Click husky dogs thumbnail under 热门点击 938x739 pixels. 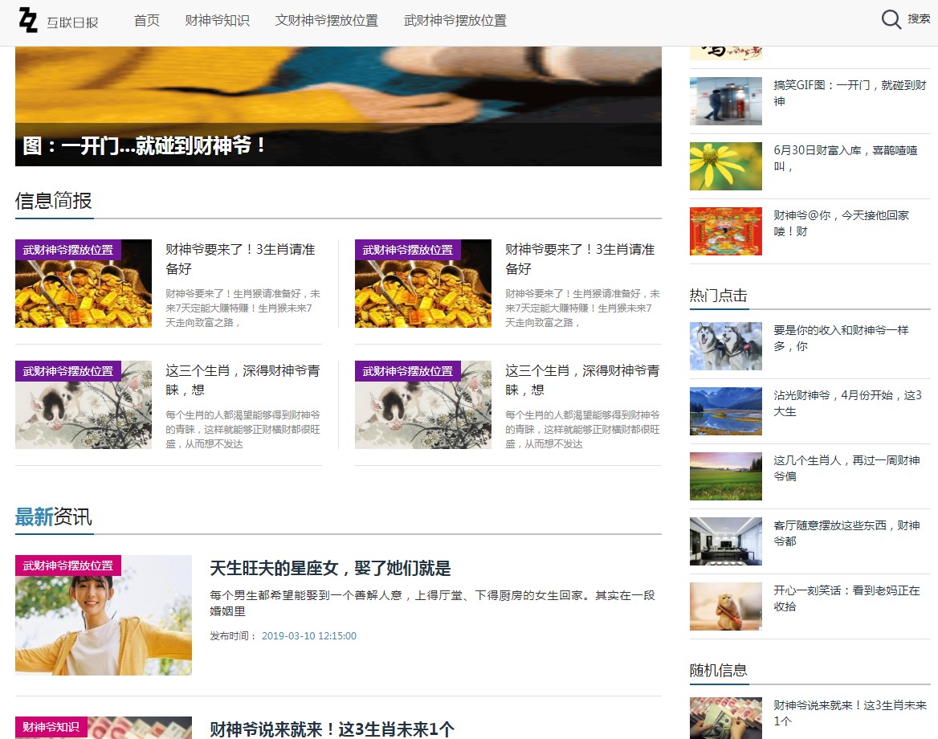[726, 346]
